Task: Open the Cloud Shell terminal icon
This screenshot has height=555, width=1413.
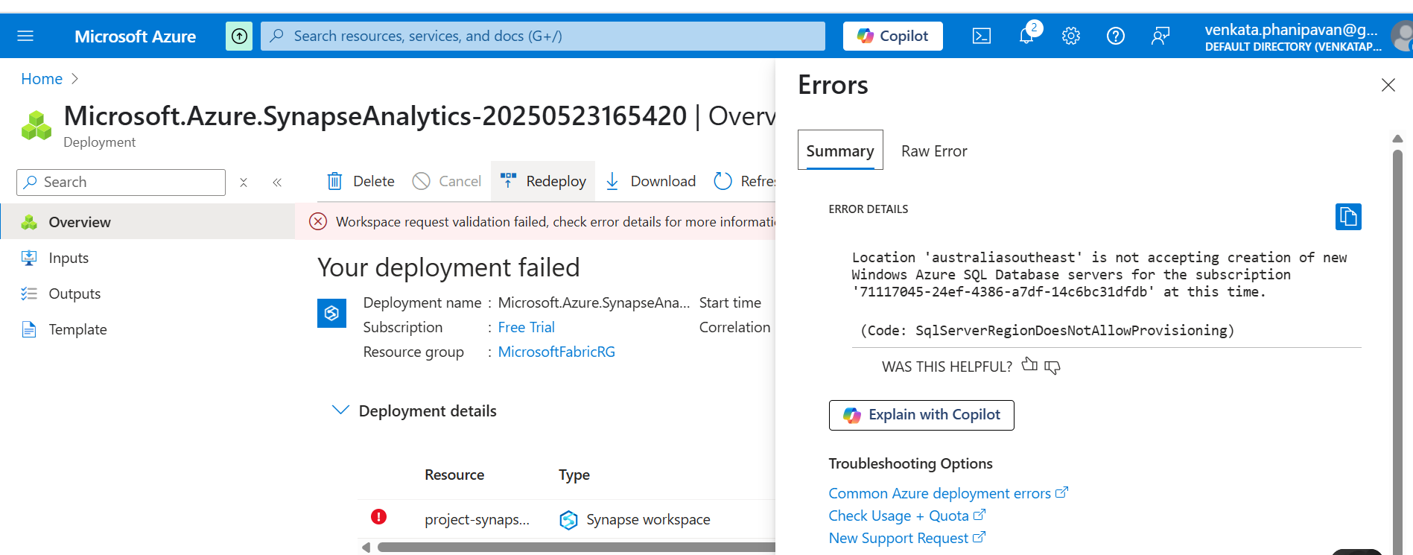Action: pos(982,36)
